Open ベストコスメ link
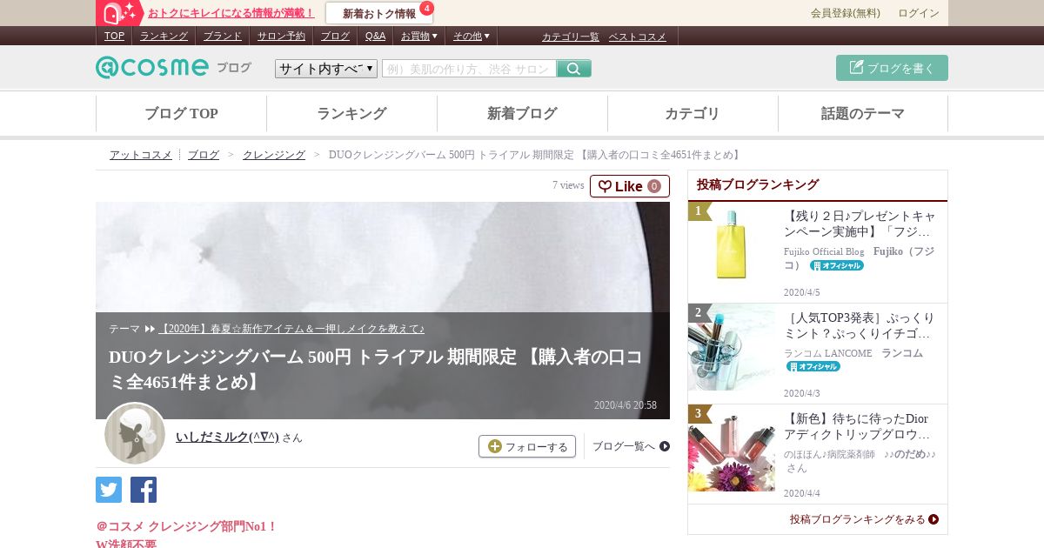The image size is (1044, 548). [x=637, y=37]
